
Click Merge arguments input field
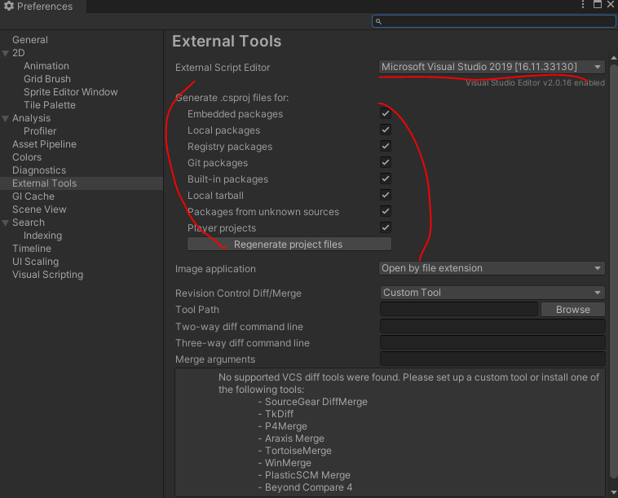click(492, 359)
